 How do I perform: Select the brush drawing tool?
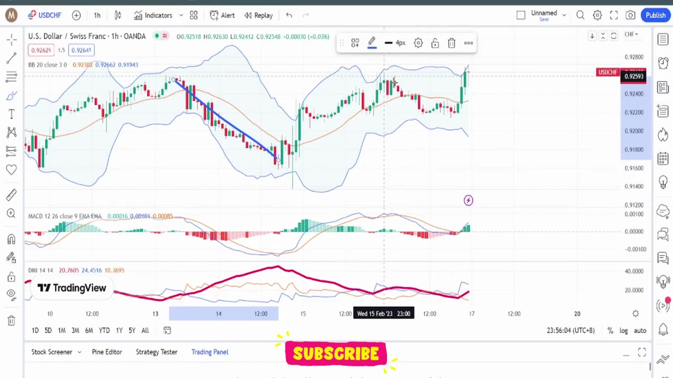coord(11,96)
